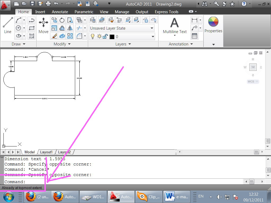The height and width of the screenshot is (203, 271).
Task: Select the Arc tool in Draw panel
Action: [x=19, y=20]
